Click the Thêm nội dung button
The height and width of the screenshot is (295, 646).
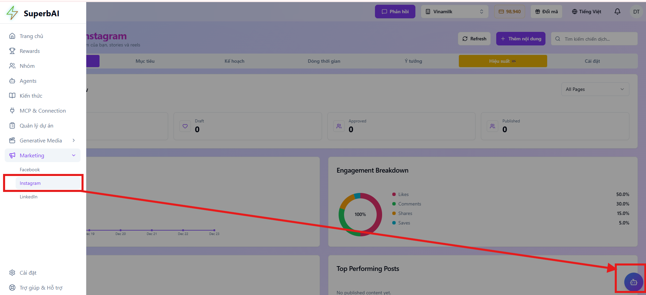[521, 39]
